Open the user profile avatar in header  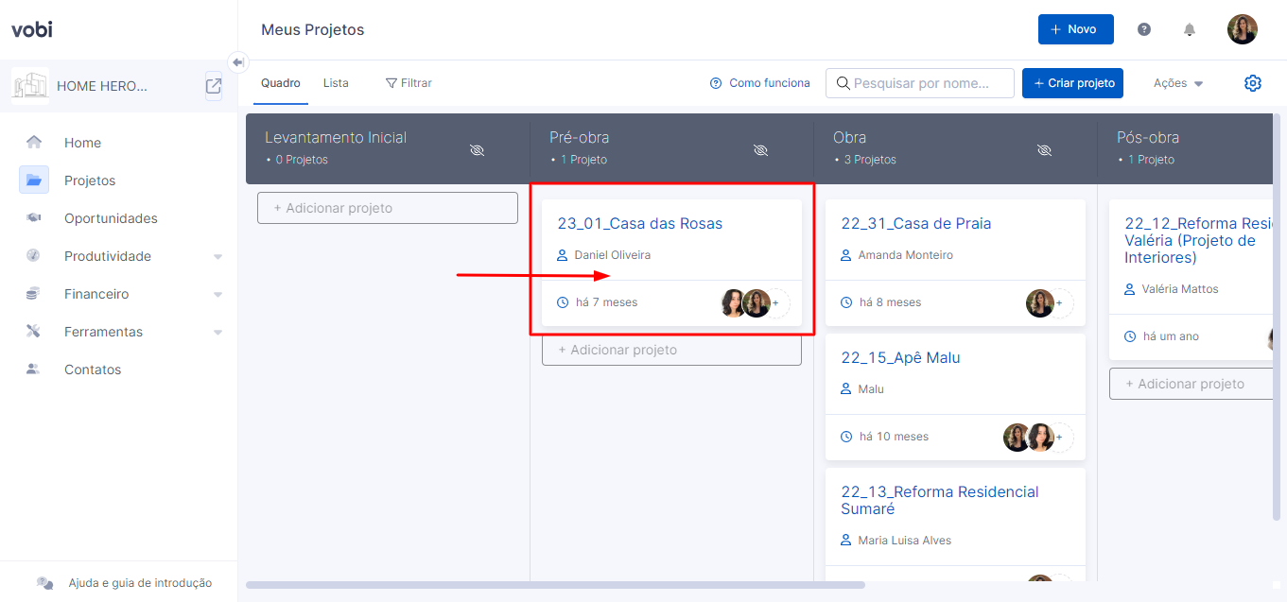click(x=1243, y=29)
